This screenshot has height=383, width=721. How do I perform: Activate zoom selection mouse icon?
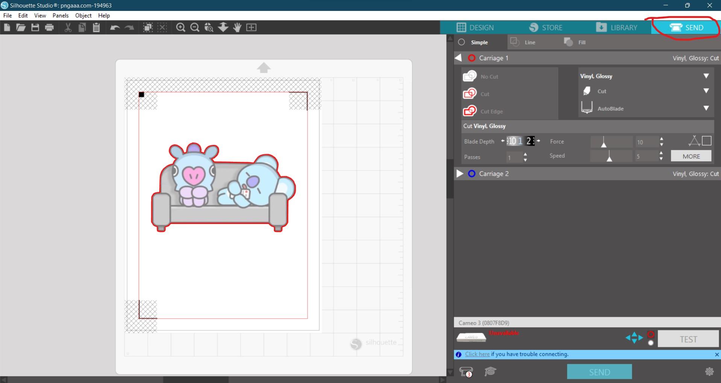coord(209,27)
